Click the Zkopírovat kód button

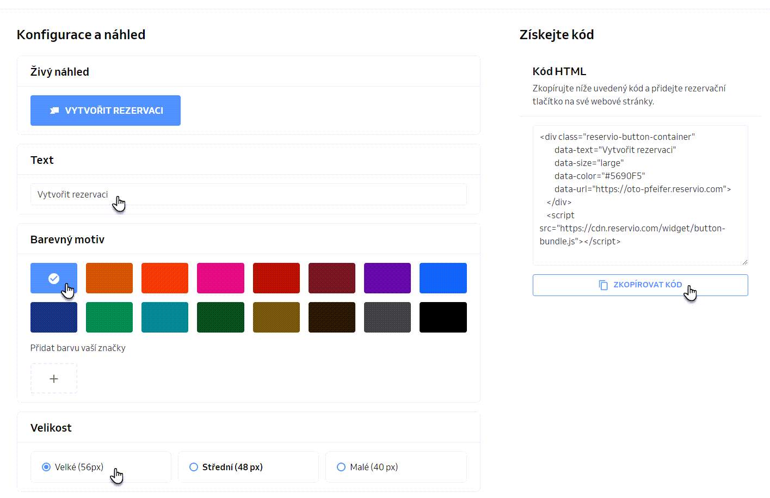tap(640, 285)
